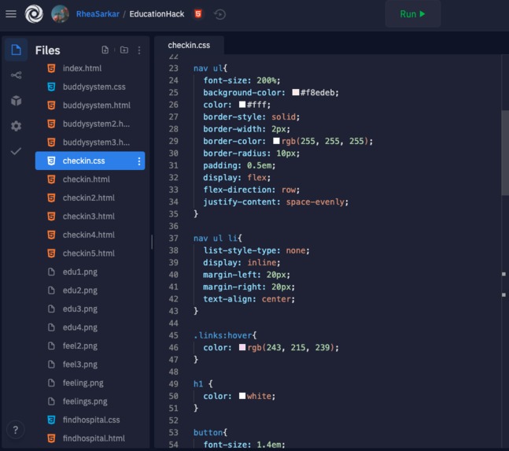Open the version control sidebar icon

click(16, 76)
